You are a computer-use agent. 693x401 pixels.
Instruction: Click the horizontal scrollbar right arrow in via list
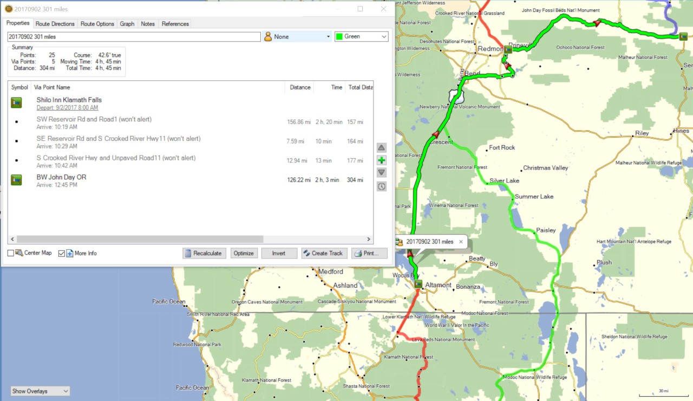pos(369,239)
